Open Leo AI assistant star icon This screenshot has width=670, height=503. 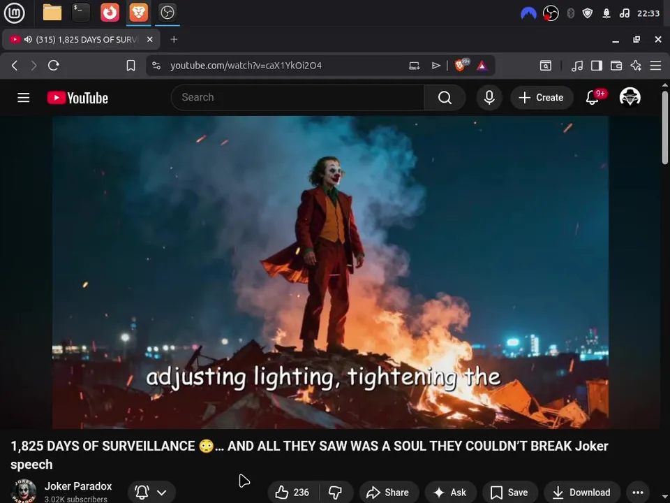coord(636,66)
